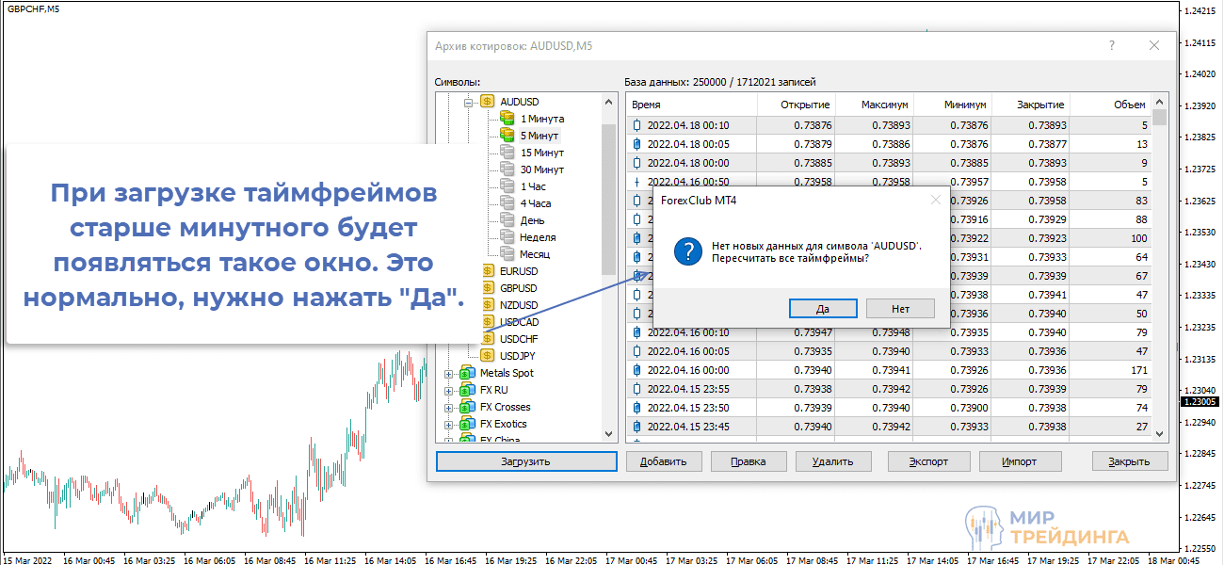Click the Экспорт button
This screenshot has height=565, width=1224.
(x=930, y=461)
